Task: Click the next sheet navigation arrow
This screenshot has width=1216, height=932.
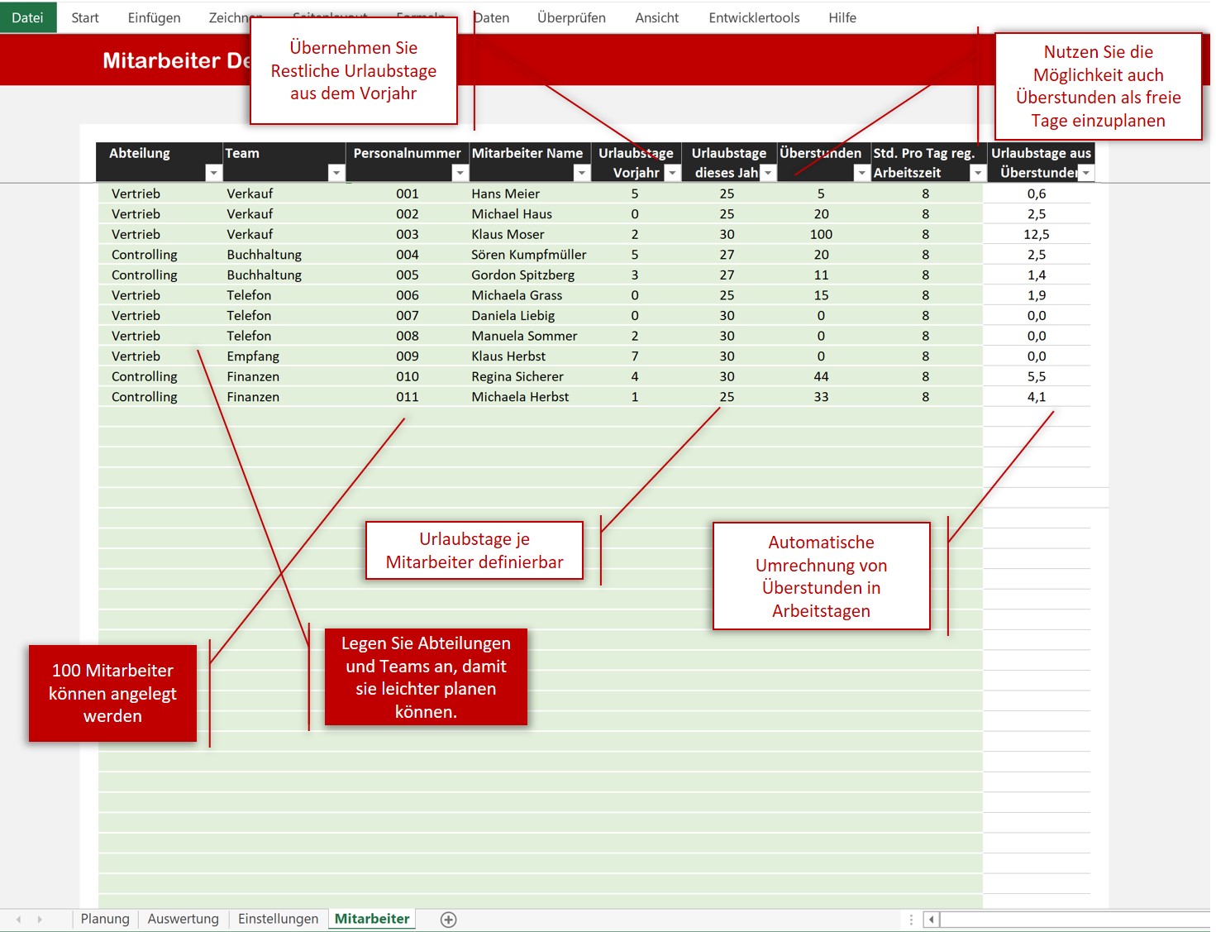Action: [39, 920]
